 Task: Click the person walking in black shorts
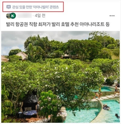click(x=116, y=90)
